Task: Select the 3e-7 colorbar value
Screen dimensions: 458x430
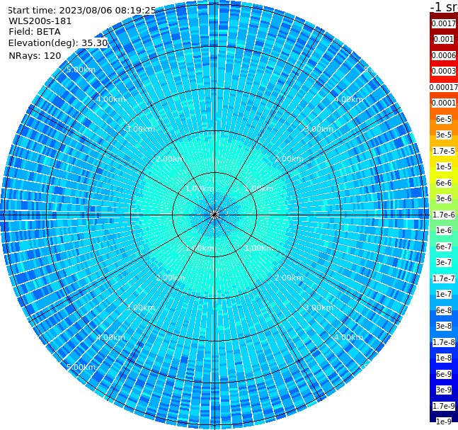Action: [x=444, y=262]
